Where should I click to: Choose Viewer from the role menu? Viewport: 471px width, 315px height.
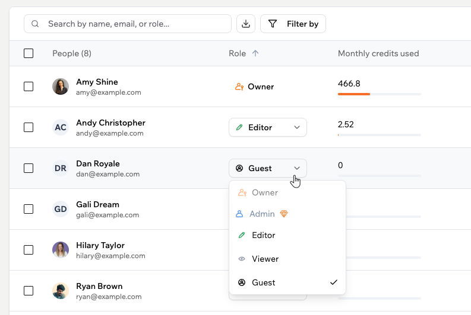click(x=287, y=259)
